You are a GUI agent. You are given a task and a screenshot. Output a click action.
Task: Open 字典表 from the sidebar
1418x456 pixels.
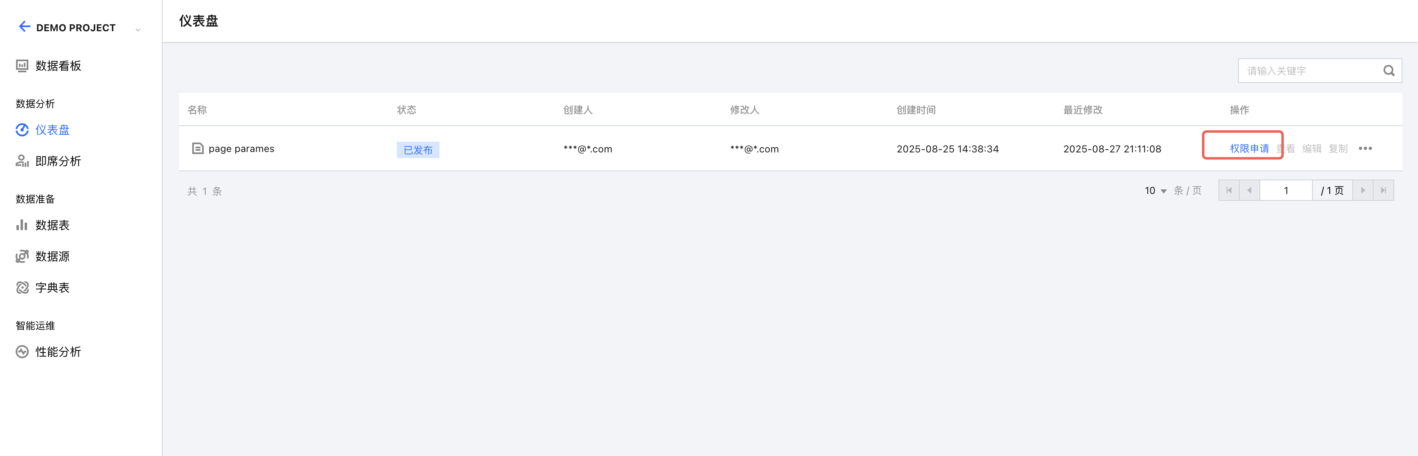[x=52, y=288]
